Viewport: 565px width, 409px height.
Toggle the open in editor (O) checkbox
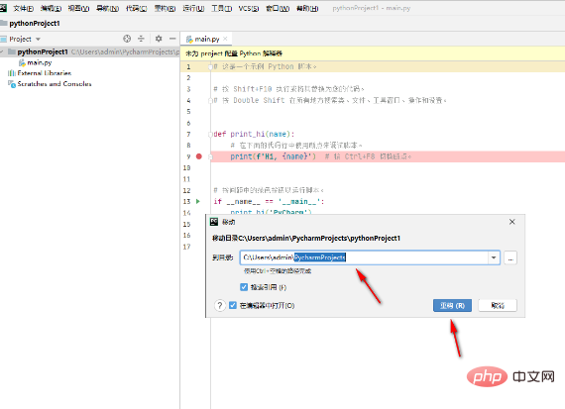(x=233, y=305)
